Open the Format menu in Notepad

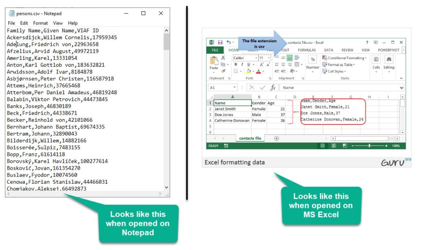pos(41,23)
